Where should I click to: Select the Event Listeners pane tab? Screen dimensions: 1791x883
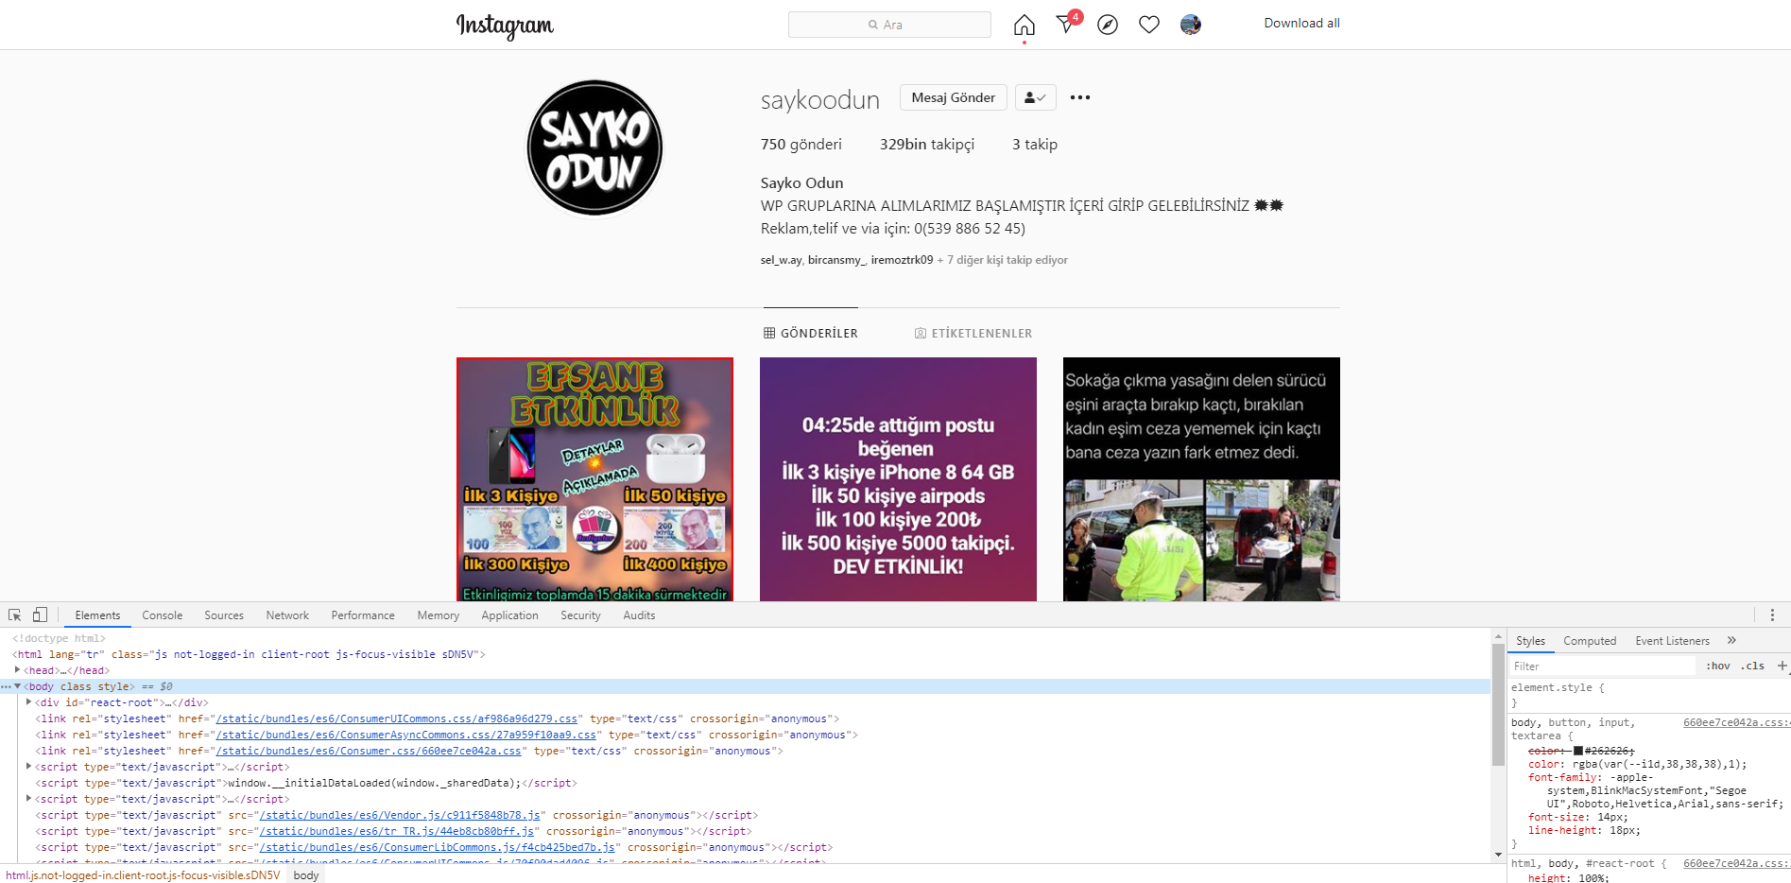[1672, 641]
